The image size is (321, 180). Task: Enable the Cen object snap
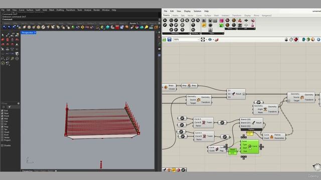[2, 121]
